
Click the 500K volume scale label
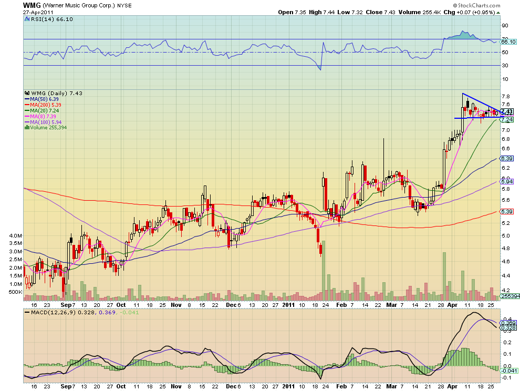[x=16, y=292]
